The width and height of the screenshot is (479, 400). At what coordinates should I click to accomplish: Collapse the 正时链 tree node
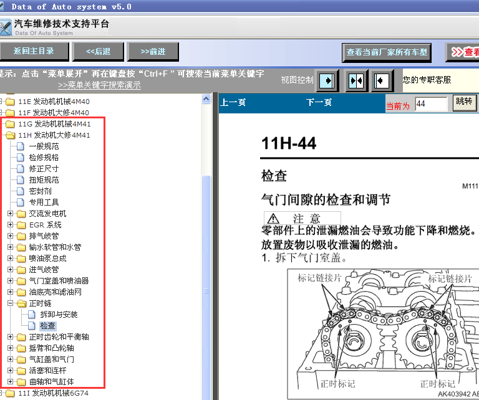[x=10, y=303]
